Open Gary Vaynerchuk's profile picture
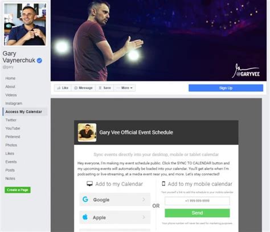The width and height of the screenshot is (270, 232). click(x=25, y=25)
